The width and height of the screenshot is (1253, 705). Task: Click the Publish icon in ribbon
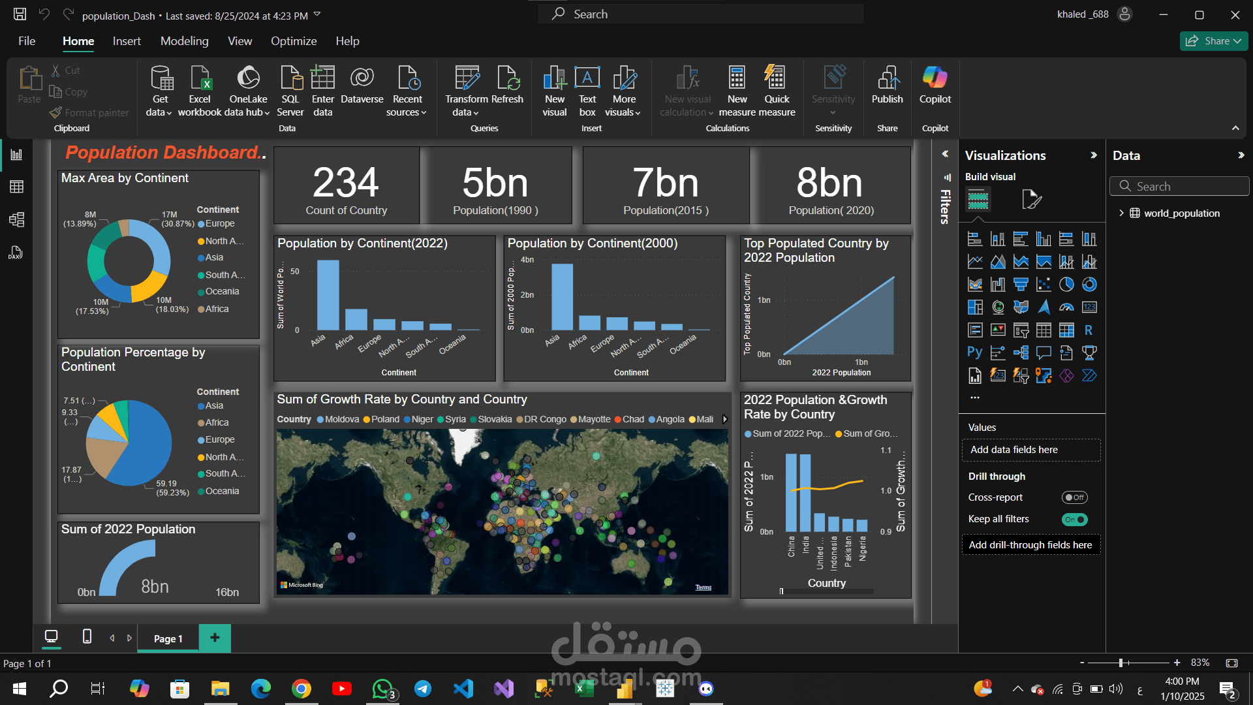click(x=887, y=85)
